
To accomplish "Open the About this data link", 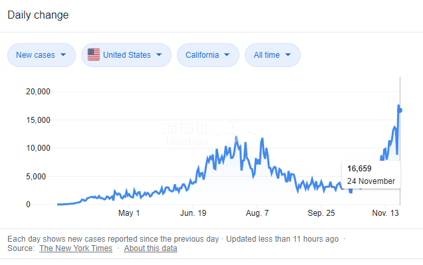I will click(x=150, y=248).
